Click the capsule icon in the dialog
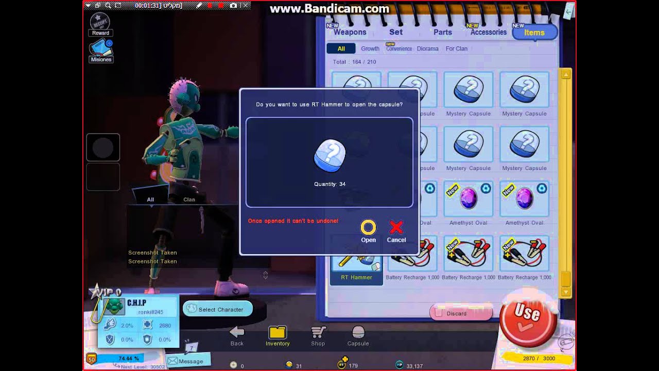The height and width of the screenshot is (371, 659). (x=329, y=156)
